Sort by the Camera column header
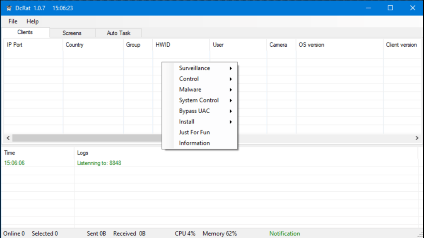 [x=281, y=45]
